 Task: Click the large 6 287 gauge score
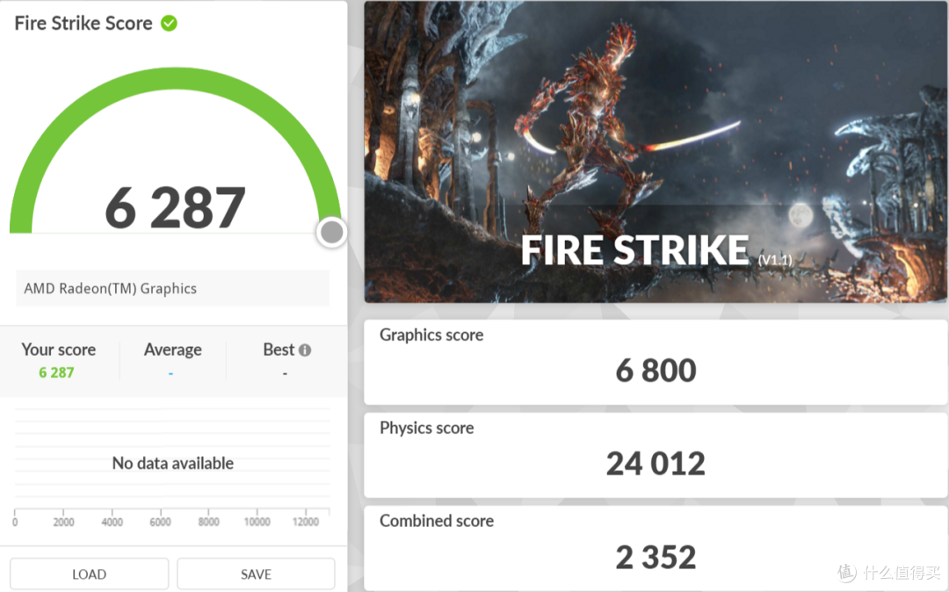[175, 207]
